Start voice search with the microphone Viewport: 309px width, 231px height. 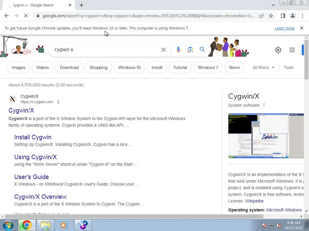[x=178, y=50]
